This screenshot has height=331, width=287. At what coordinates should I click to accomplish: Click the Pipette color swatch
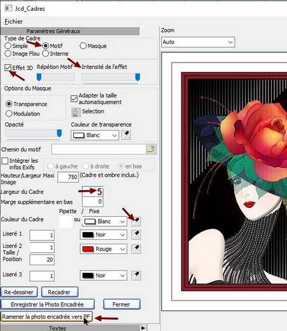click(x=66, y=222)
